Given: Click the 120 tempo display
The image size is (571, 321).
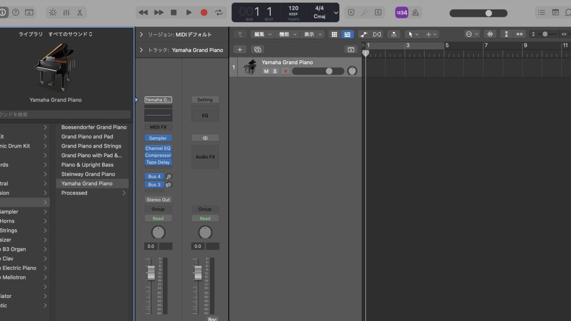Looking at the screenshot, I should tap(294, 8).
